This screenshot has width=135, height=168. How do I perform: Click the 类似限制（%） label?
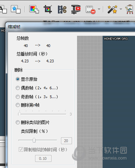[x=34, y=131]
